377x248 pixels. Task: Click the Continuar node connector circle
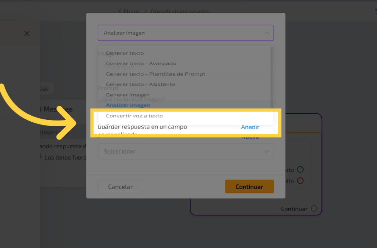tap(314, 209)
